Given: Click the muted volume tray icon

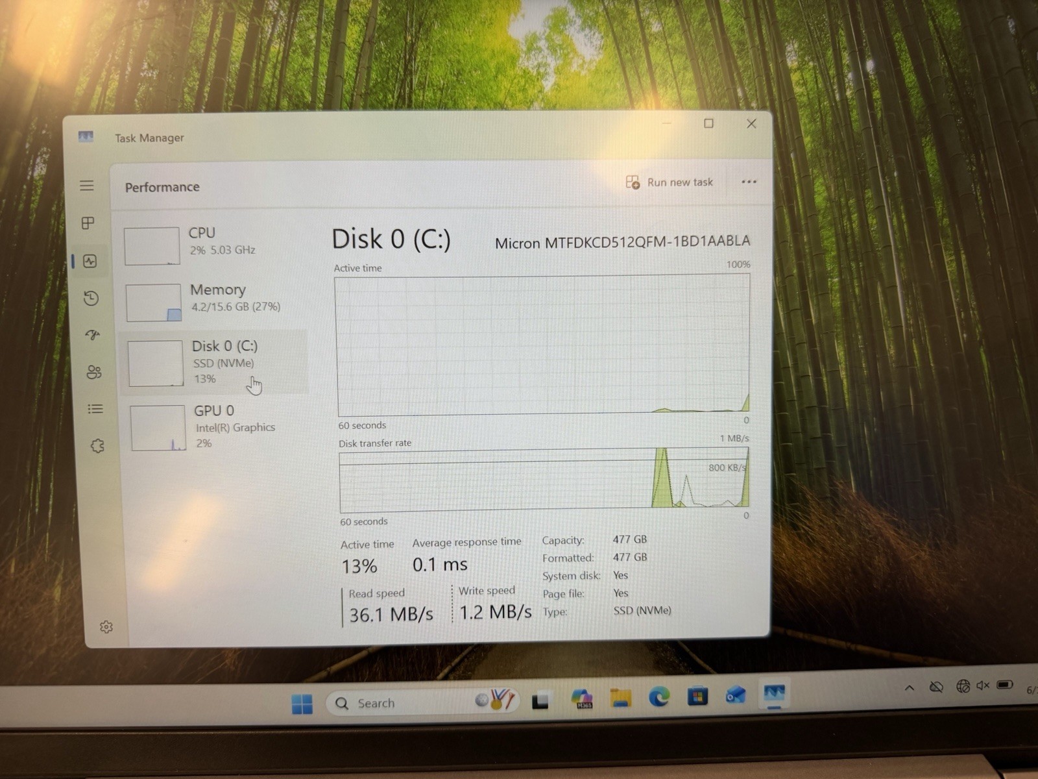Looking at the screenshot, I should pos(983,686).
